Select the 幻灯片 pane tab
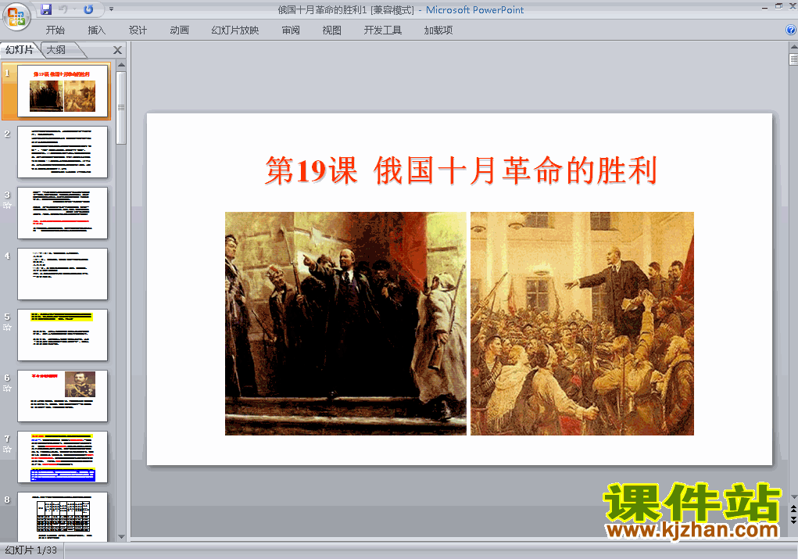The height and width of the screenshot is (559, 798). tap(20, 50)
